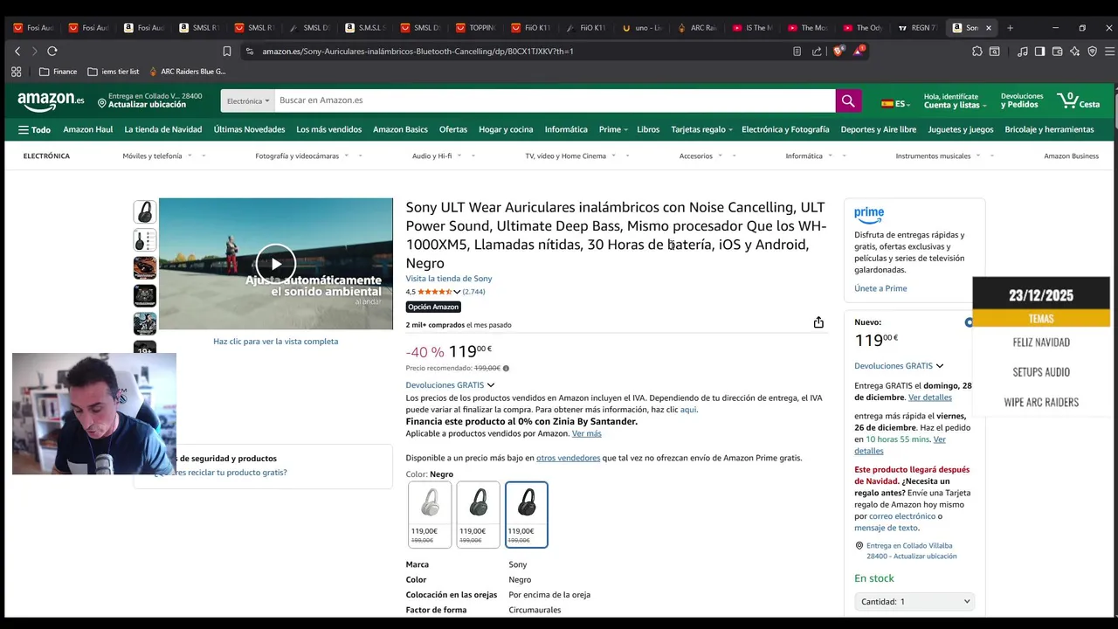The width and height of the screenshot is (1118, 629).
Task: Expand the star rating breakdown chevron
Action: (x=457, y=292)
